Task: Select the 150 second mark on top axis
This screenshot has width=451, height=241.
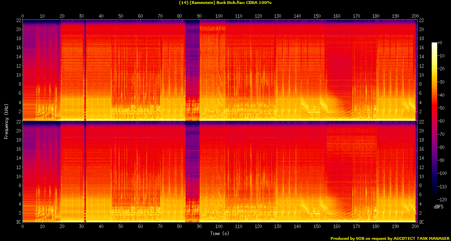Action: tap(317, 16)
